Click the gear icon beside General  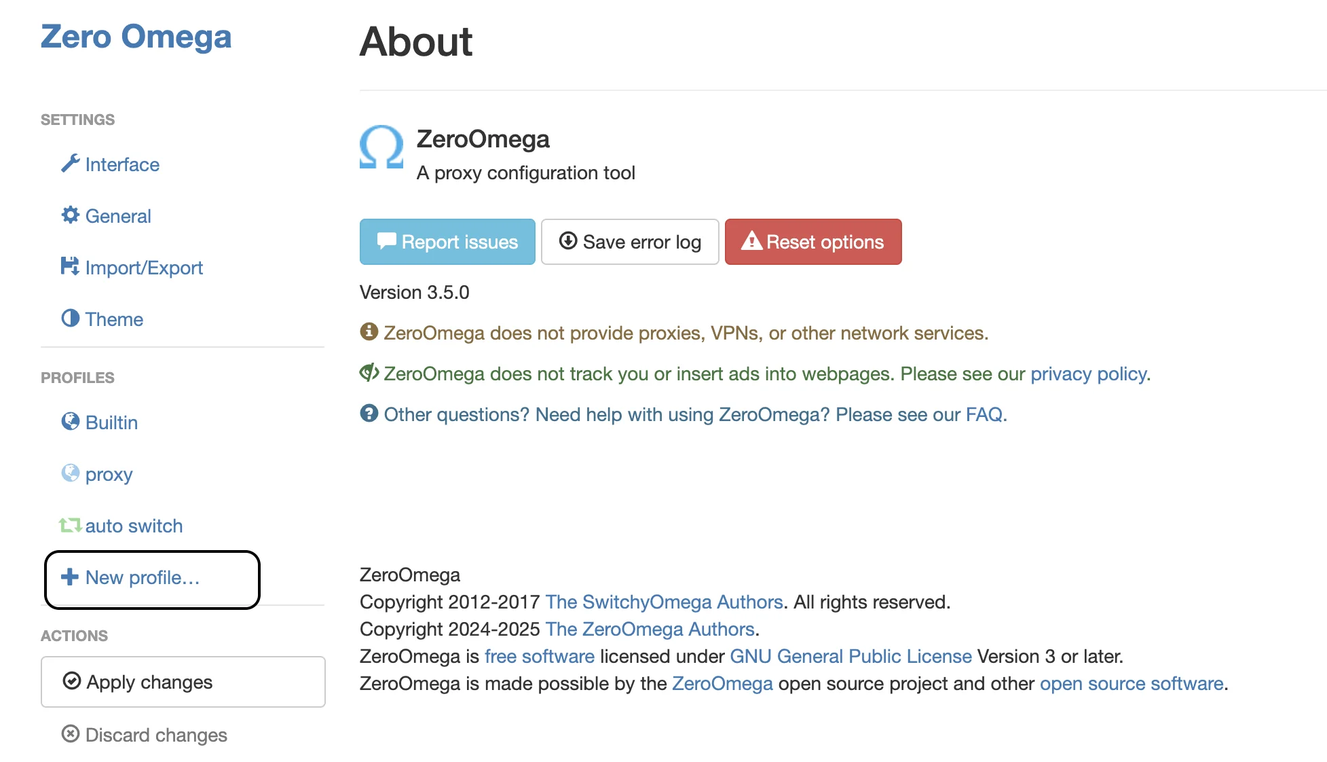[x=70, y=215]
